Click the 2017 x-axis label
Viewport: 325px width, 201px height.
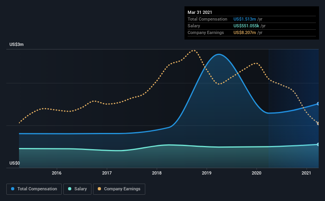point(107,173)
